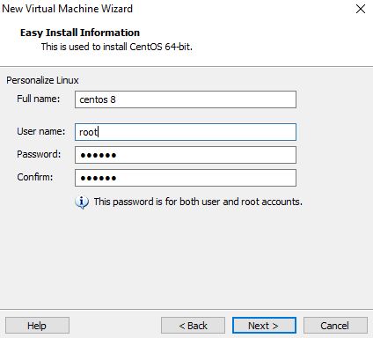Focus the User name field containing root
The image size is (373, 338).
(x=186, y=132)
